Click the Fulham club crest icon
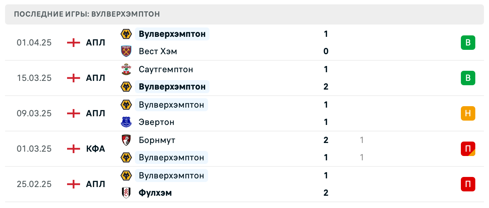 point(126,193)
